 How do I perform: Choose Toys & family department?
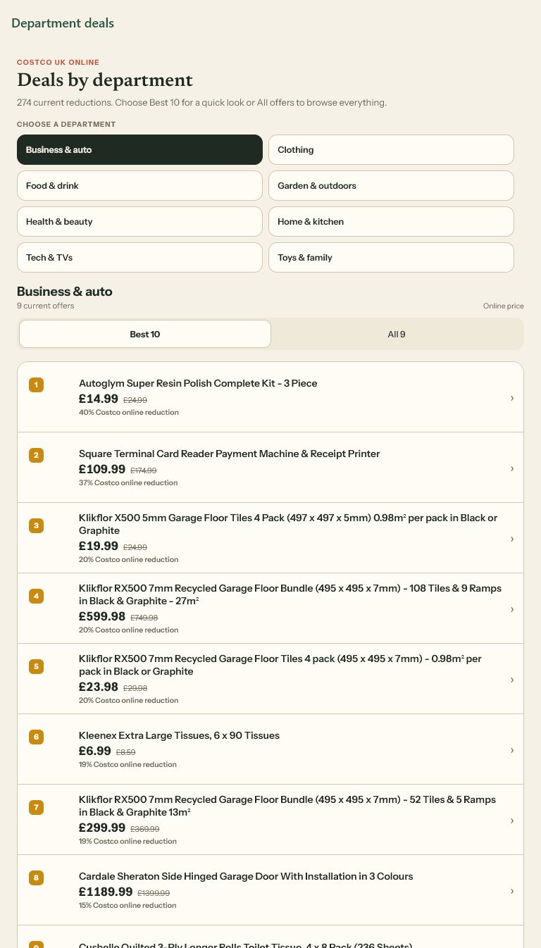(x=391, y=258)
